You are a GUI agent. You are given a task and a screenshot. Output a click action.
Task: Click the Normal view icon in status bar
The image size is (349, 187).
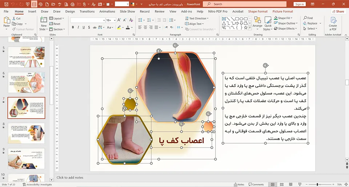coord(273,184)
